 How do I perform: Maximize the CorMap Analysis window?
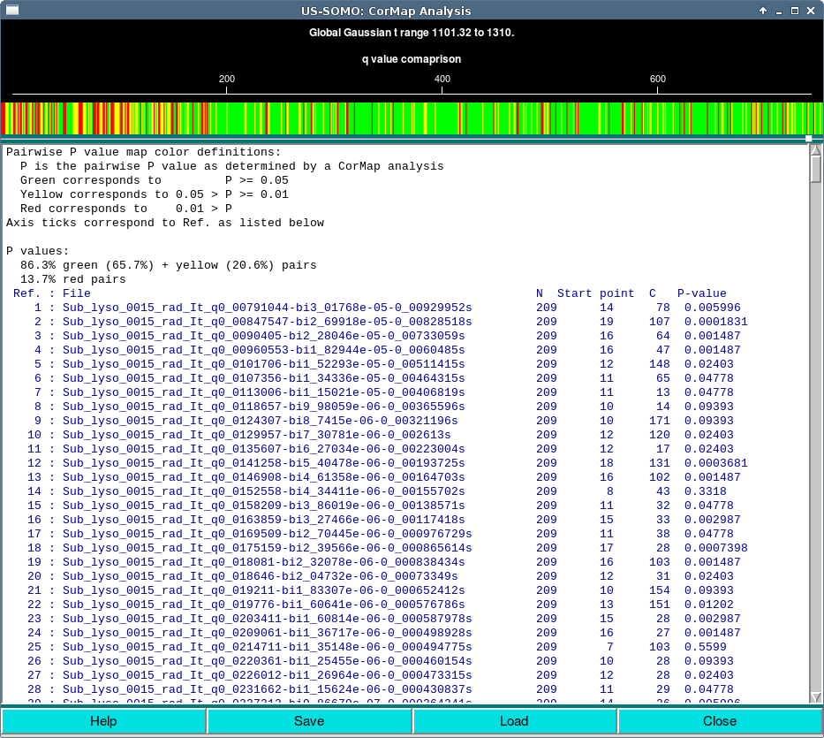[x=796, y=11]
